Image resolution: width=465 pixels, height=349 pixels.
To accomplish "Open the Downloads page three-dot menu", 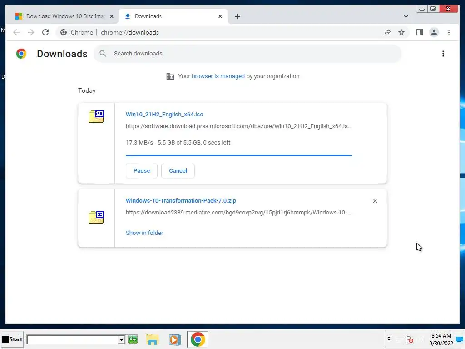I will click(443, 54).
